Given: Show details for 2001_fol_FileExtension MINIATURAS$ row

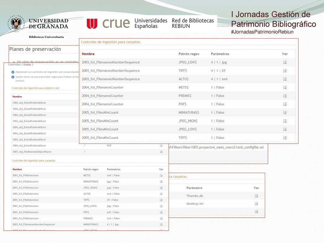Looking at the screenshot, I should (161, 182).
